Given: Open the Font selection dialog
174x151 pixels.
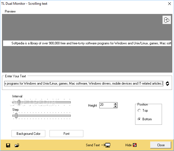Looking at the screenshot, I should pos(66,134).
